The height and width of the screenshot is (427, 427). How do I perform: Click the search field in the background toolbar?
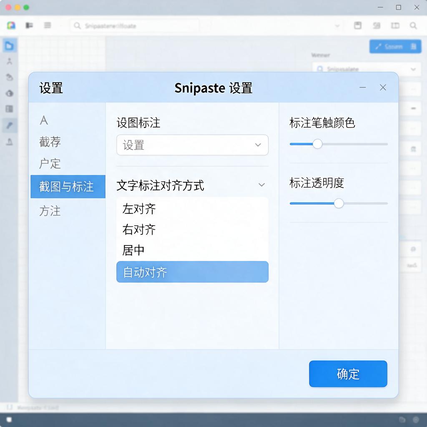pyautogui.click(x=135, y=26)
